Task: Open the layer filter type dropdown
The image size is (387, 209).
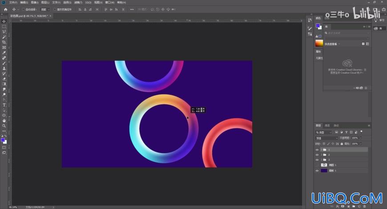Action: 323,132
